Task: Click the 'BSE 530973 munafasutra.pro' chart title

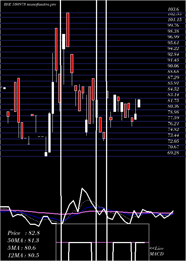Action: 30,4
